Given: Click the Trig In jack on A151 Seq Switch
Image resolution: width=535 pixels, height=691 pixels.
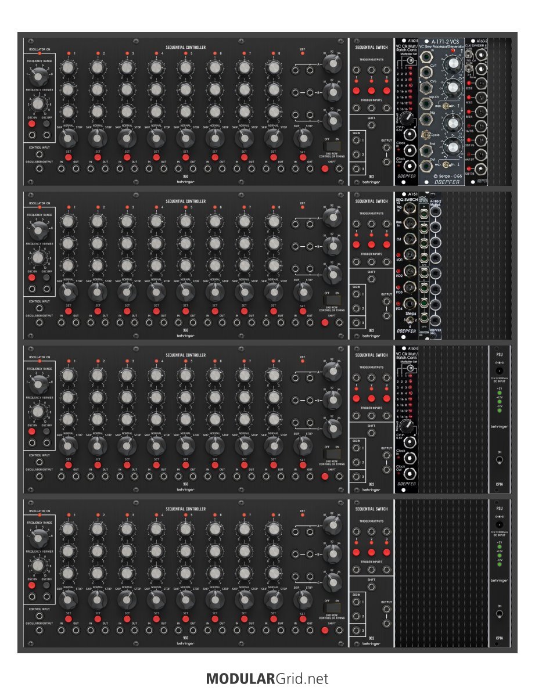Looking at the screenshot, I should (410, 207).
